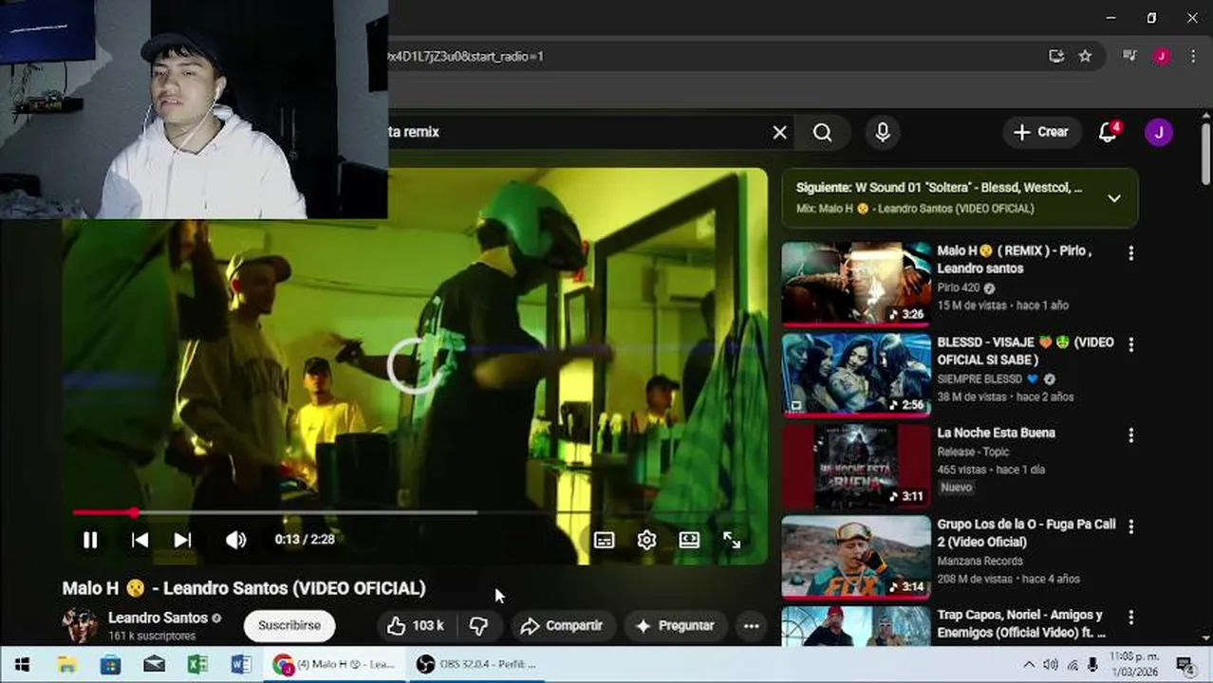Open Trap Capos, Noriel video title
Screen dimensions: 1213x683
(x=1021, y=624)
